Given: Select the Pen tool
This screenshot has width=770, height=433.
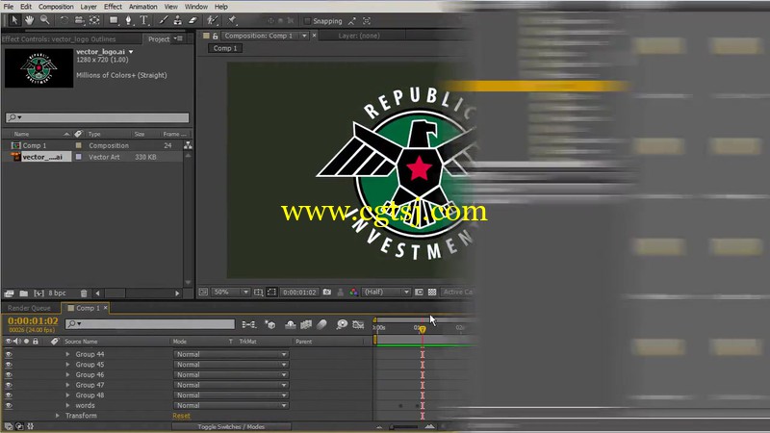Looking at the screenshot, I should coord(129,20).
